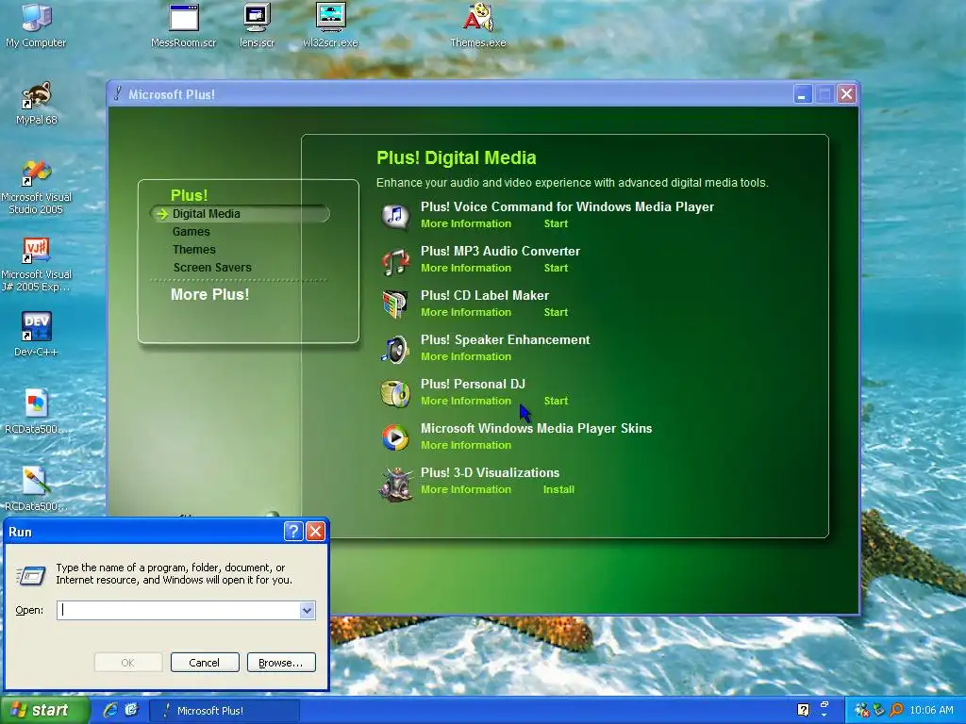Open the Themes section in Plus! menu
Viewport: 966px width, 724px height.
(194, 249)
